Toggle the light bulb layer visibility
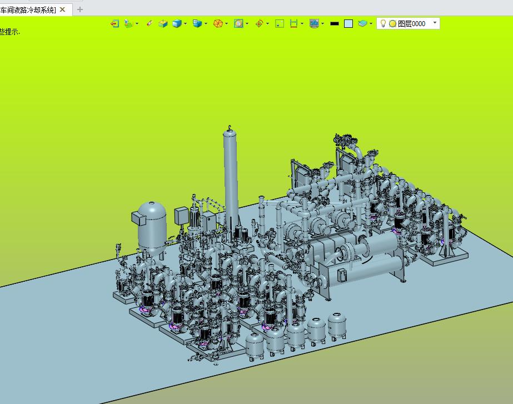This screenshot has width=513, height=404. click(x=383, y=23)
